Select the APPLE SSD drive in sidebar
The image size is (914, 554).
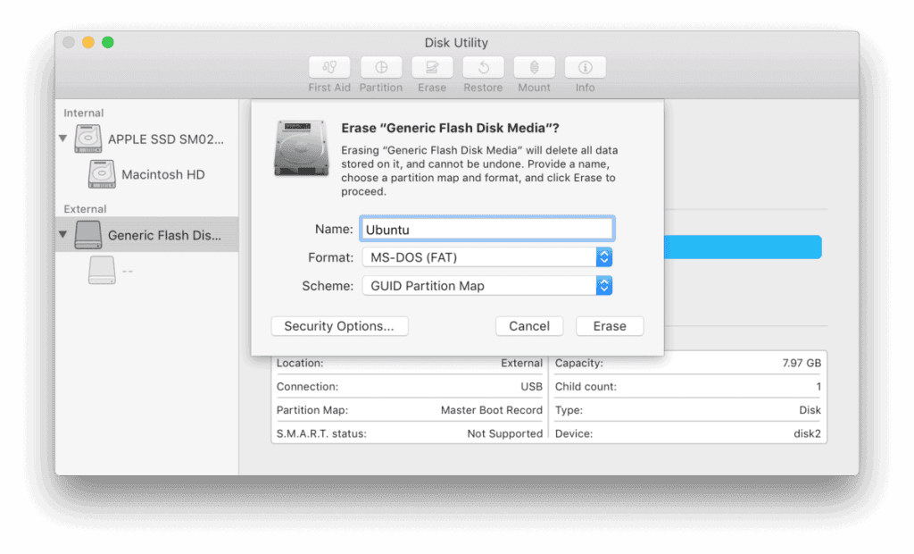165,139
